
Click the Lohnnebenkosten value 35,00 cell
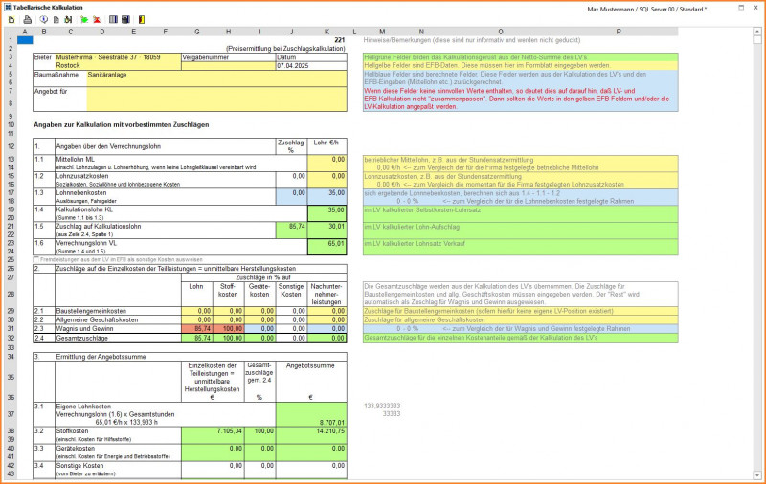coord(326,192)
